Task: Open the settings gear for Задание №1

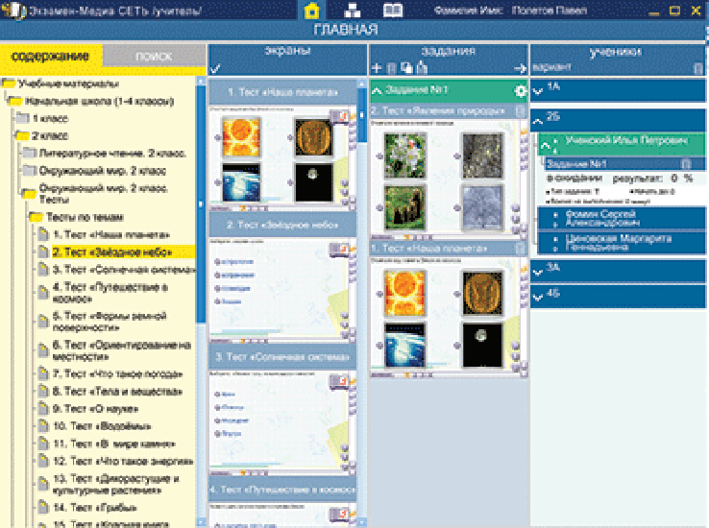Action: tap(521, 91)
